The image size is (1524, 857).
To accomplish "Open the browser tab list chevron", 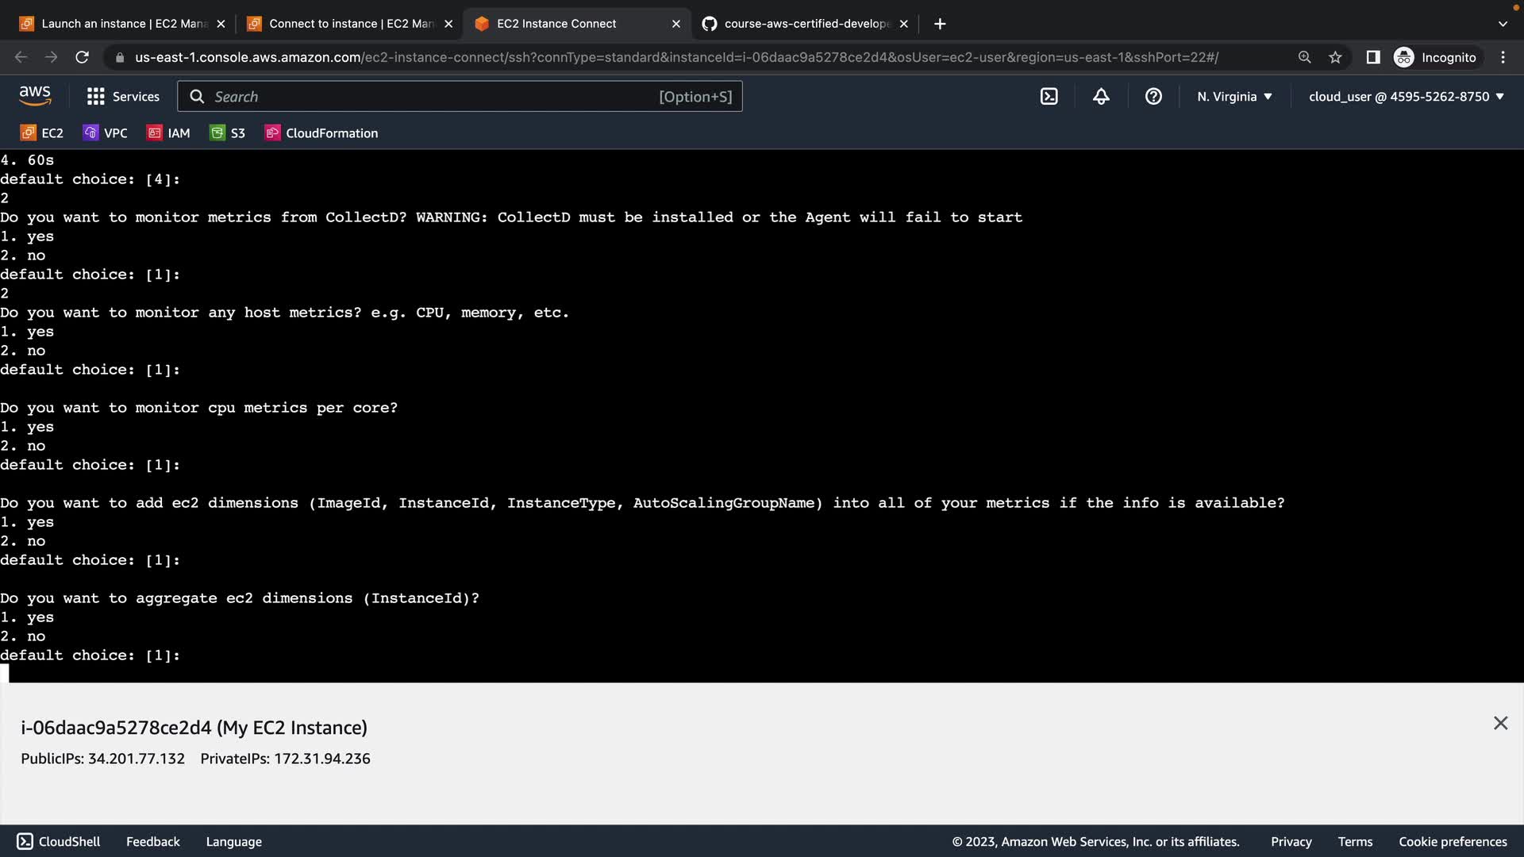I will [x=1502, y=24].
